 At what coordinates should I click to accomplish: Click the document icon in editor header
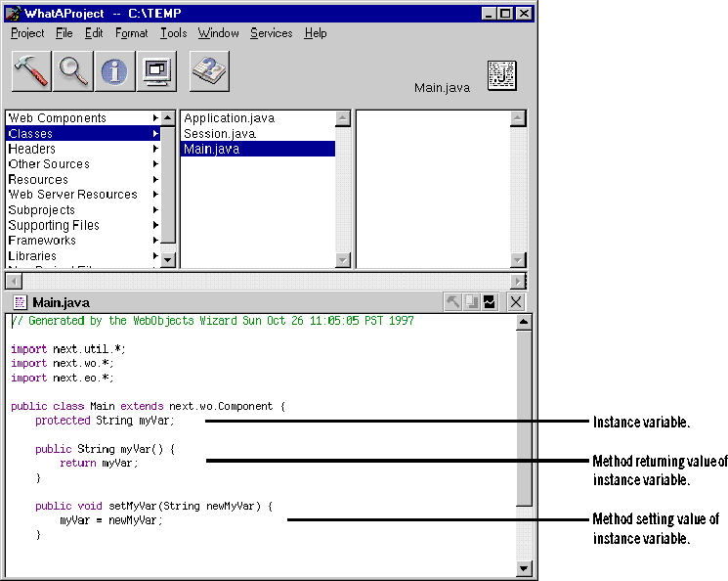(20, 302)
